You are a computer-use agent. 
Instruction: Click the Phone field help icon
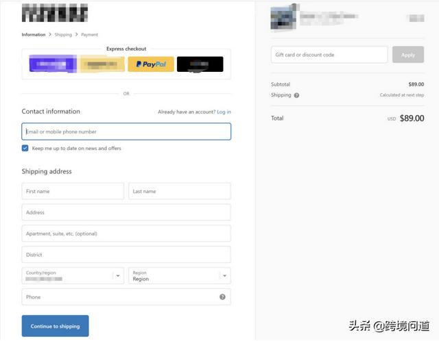pos(222,297)
